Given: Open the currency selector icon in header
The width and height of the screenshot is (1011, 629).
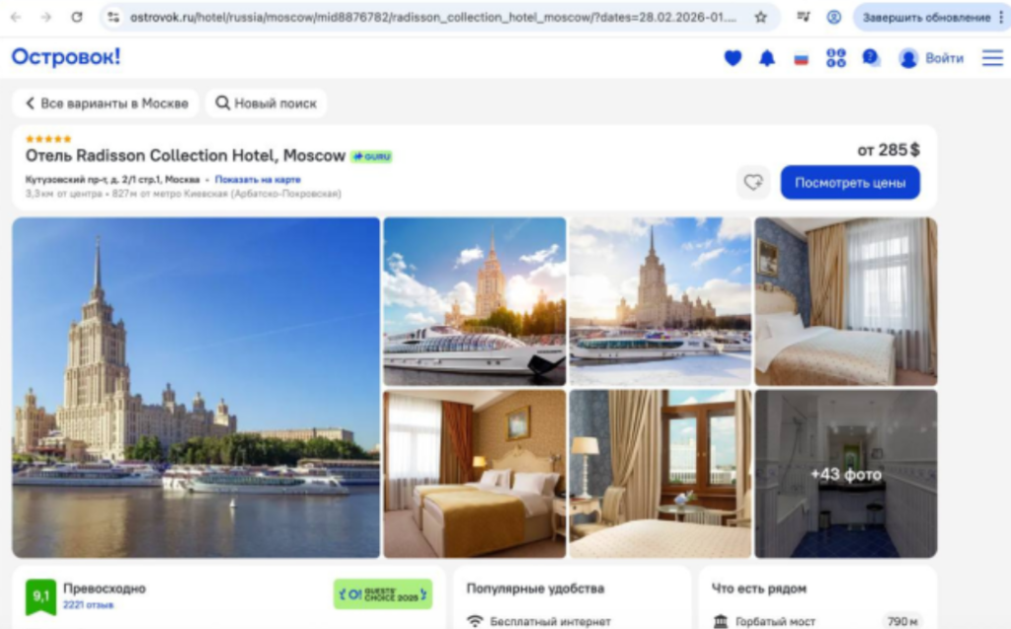Looking at the screenshot, I should 836,58.
